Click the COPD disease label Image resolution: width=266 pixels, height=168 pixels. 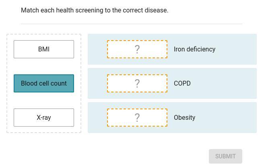[x=182, y=83]
